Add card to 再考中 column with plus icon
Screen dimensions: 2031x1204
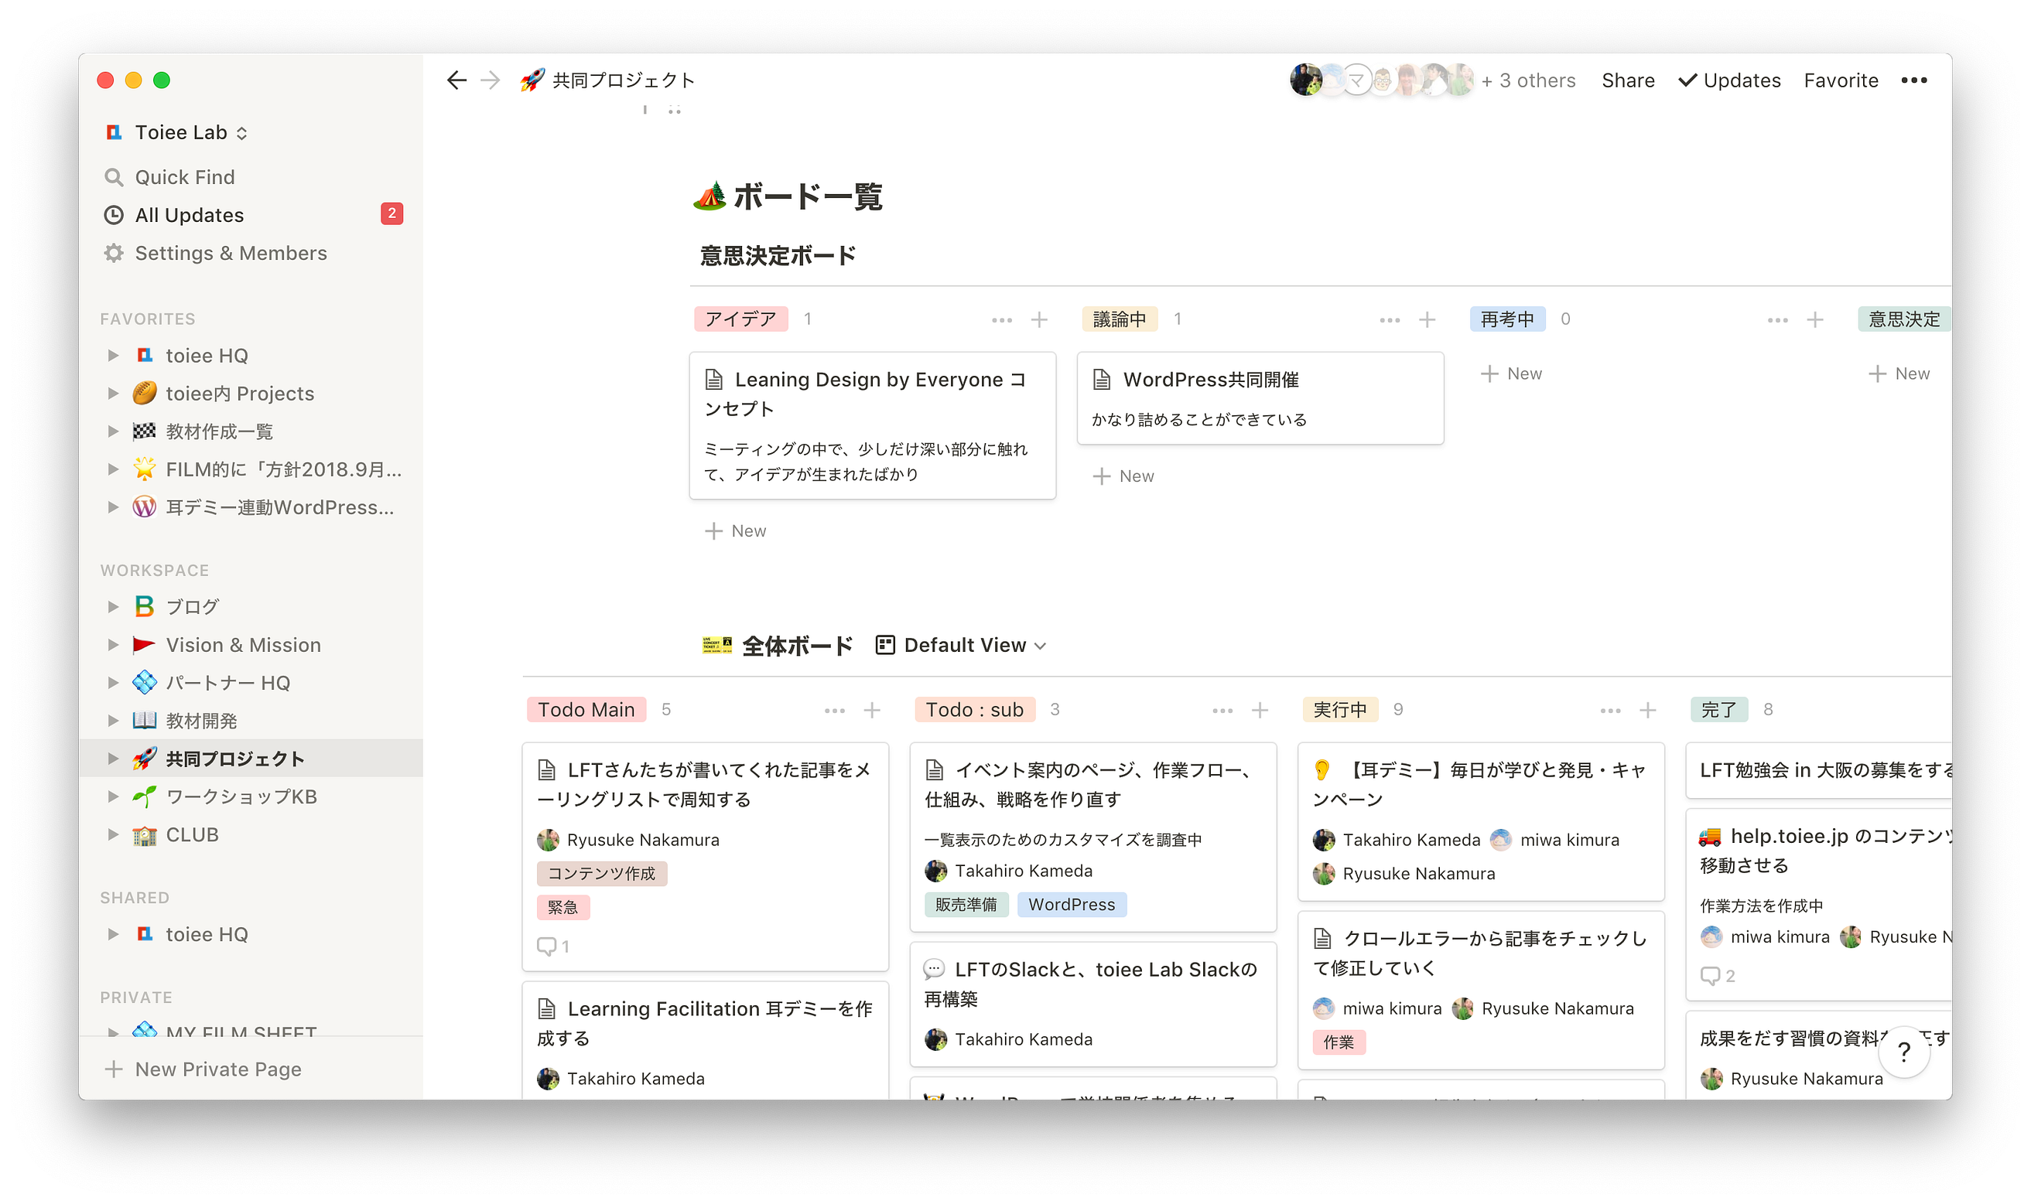pos(1814,319)
